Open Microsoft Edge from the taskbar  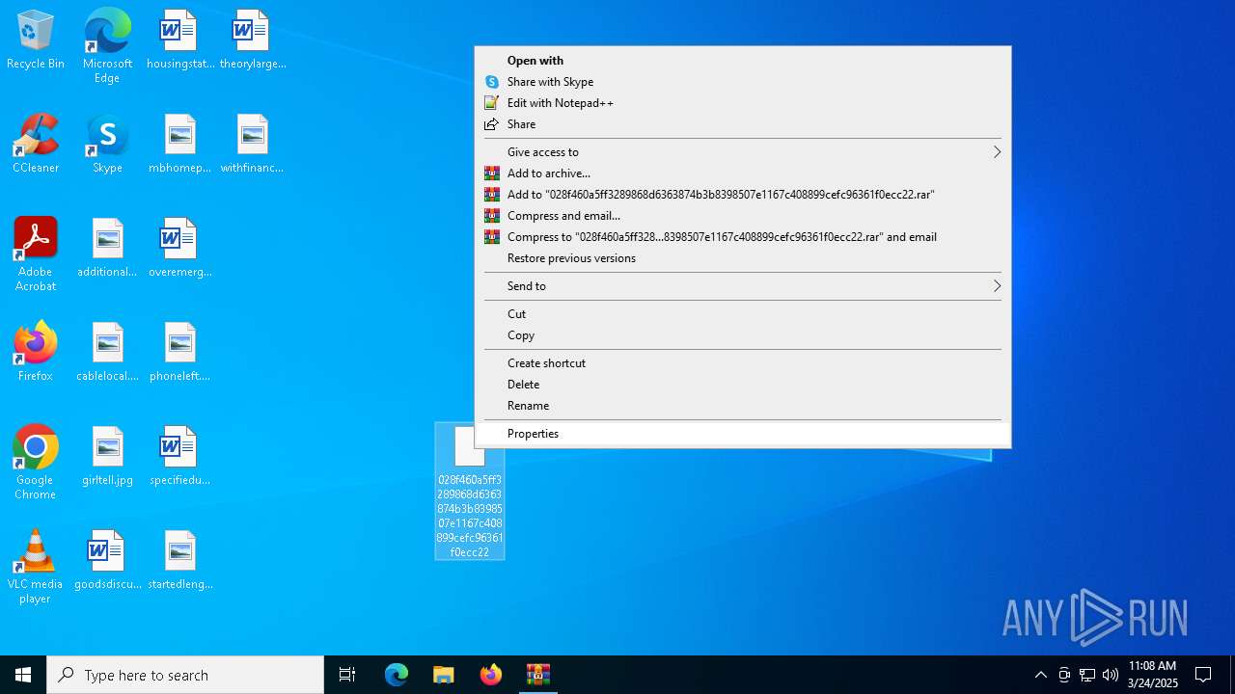[397, 675]
